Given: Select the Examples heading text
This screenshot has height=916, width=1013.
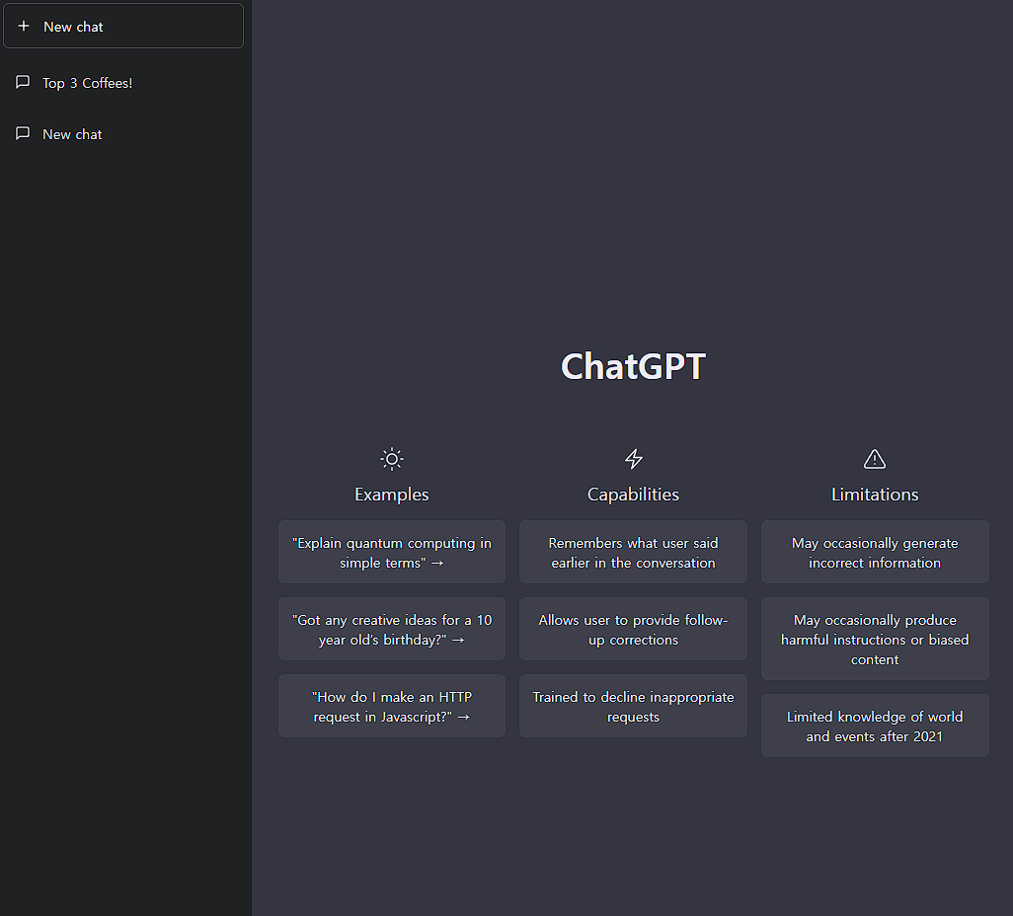Looking at the screenshot, I should [x=392, y=495].
